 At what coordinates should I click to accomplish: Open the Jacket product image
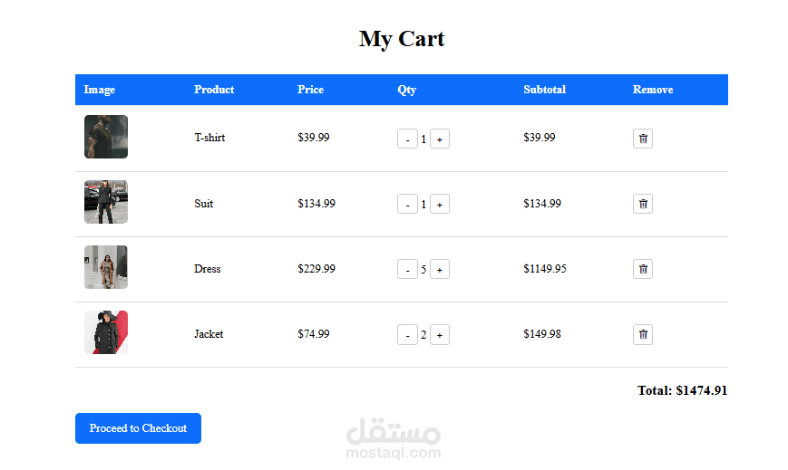click(x=106, y=332)
